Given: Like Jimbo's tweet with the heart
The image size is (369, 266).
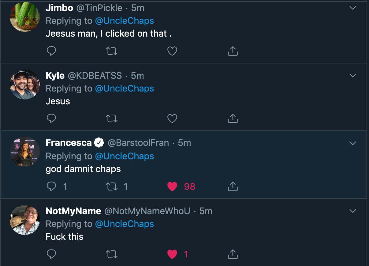Looking at the screenshot, I should click(x=172, y=51).
